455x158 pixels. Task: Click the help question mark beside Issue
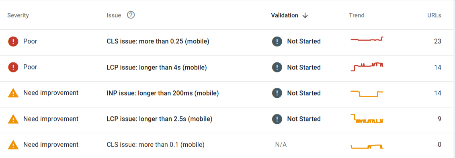pyautogui.click(x=131, y=15)
